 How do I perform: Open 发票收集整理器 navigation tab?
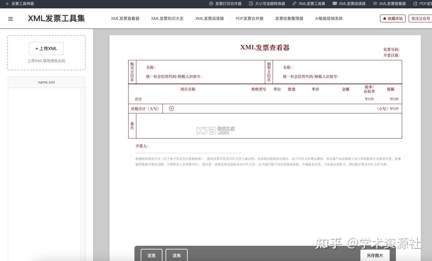pyautogui.click(x=289, y=19)
